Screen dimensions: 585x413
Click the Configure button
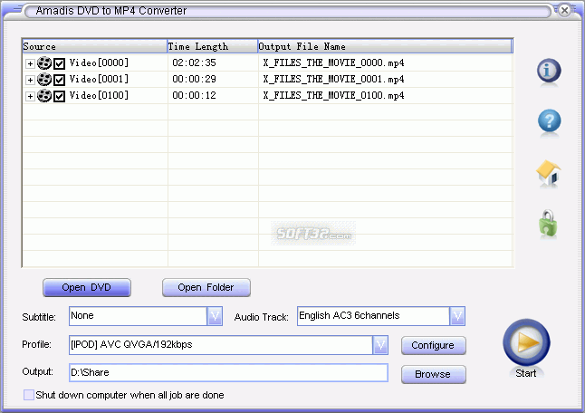point(434,345)
